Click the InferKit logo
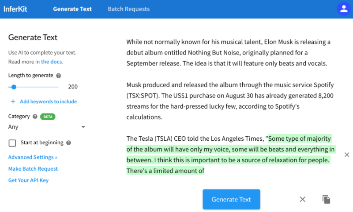 [x=15, y=9]
